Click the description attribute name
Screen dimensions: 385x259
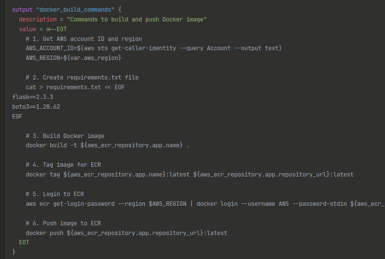(x=38, y=20)
